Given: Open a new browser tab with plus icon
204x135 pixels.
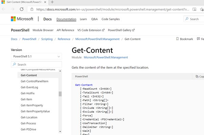Looking at the screenshot, I should point(52,2).
